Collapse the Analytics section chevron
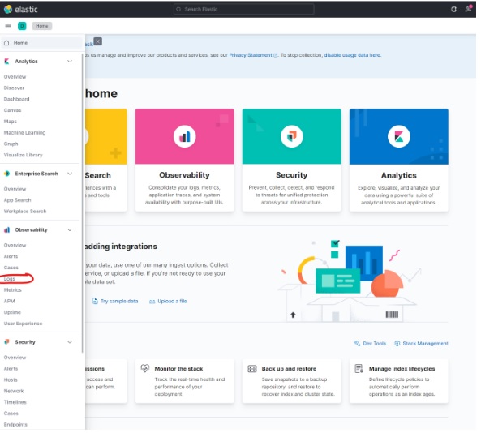 [70, 62]
